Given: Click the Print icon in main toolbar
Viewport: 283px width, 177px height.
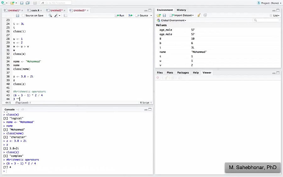Looking at the screenshot, I should point(35,3).
